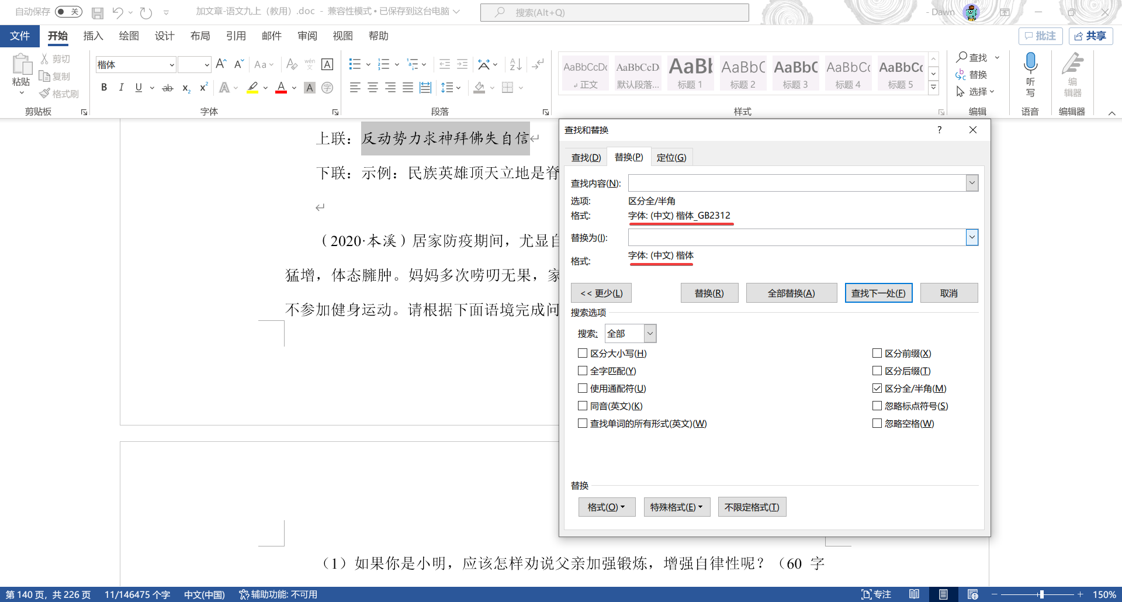Start a bulleted list
The height and width of the screenshot is (602, 1122).
pos(355,64)
